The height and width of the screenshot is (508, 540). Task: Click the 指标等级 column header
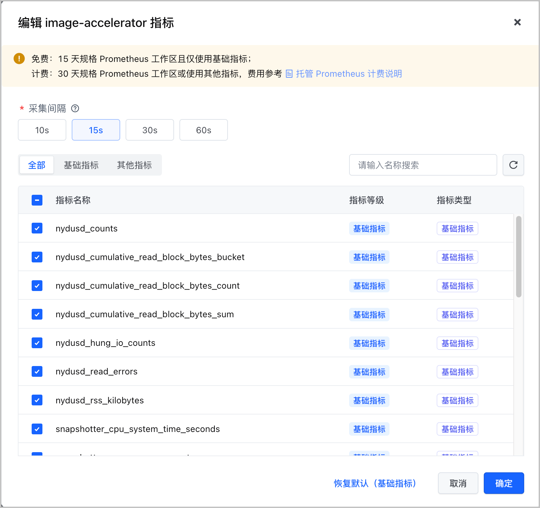tap(367, 200)
